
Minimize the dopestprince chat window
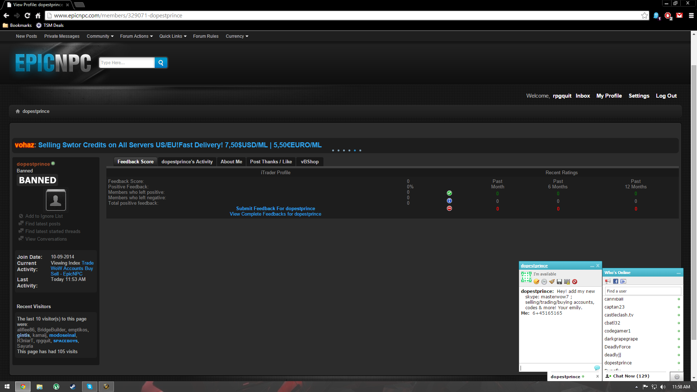click(x=592, y=266)
